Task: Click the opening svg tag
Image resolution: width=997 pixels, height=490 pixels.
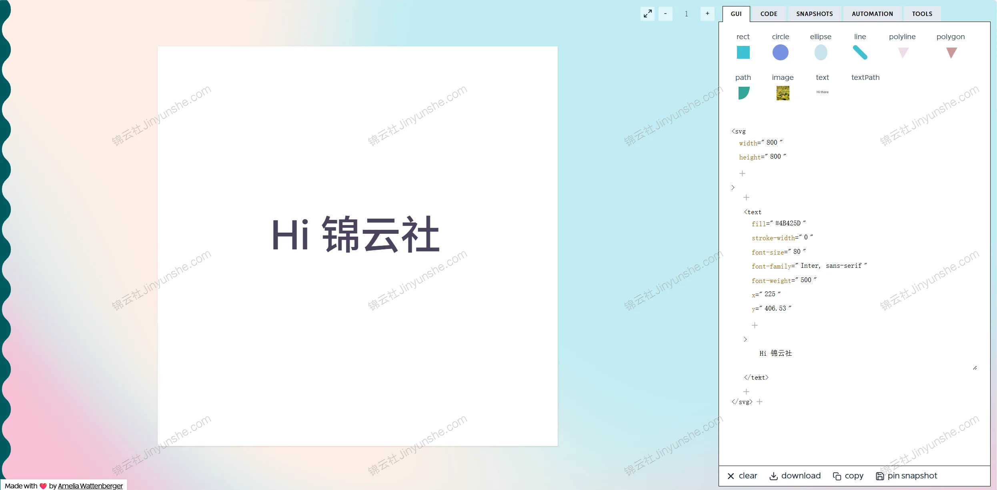Action: click(739, 131)
